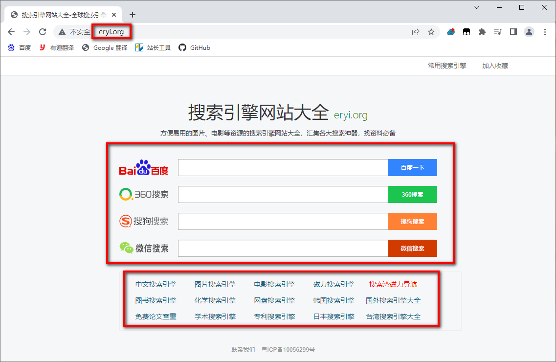Go back with the browser back arrow
Image resolution: width=556 pixels, height=362 pixels.
[x=11, y=32]
